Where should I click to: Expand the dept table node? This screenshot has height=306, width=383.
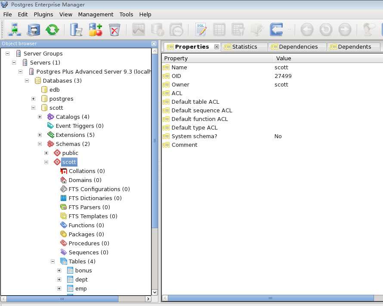click(59, 279)
